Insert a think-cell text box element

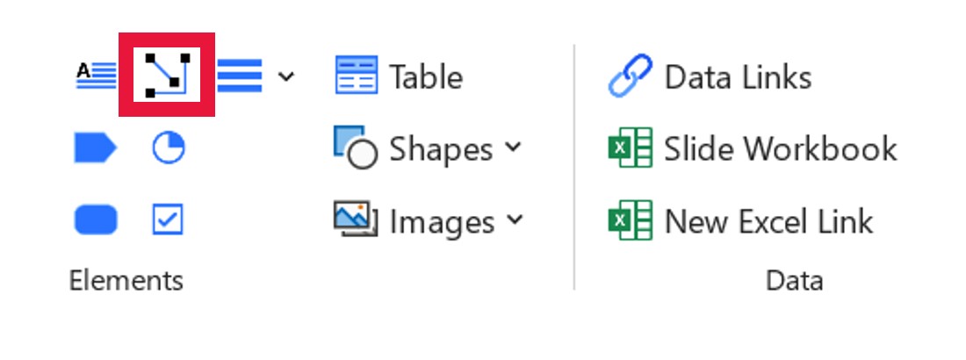[96, 76]
